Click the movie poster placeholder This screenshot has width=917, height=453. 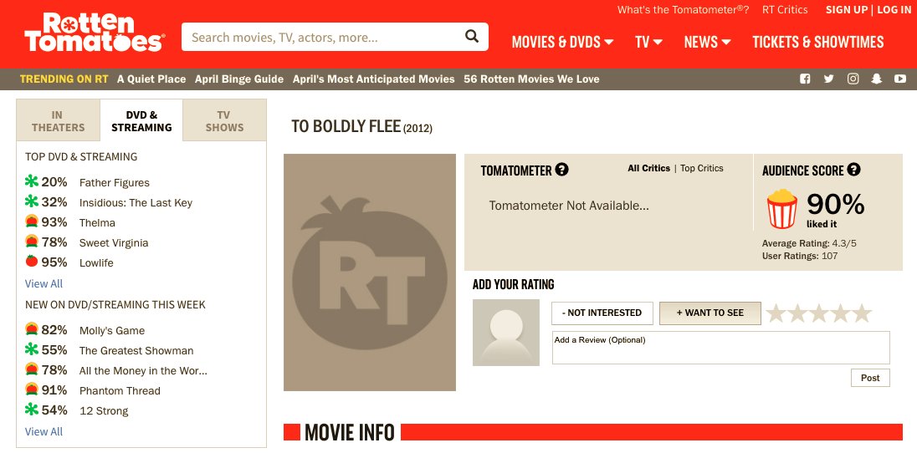370,272
